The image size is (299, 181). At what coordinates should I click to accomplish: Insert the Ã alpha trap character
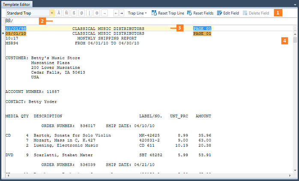coord(59,13)
